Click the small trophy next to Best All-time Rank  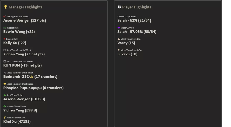[x=5, y=118]
